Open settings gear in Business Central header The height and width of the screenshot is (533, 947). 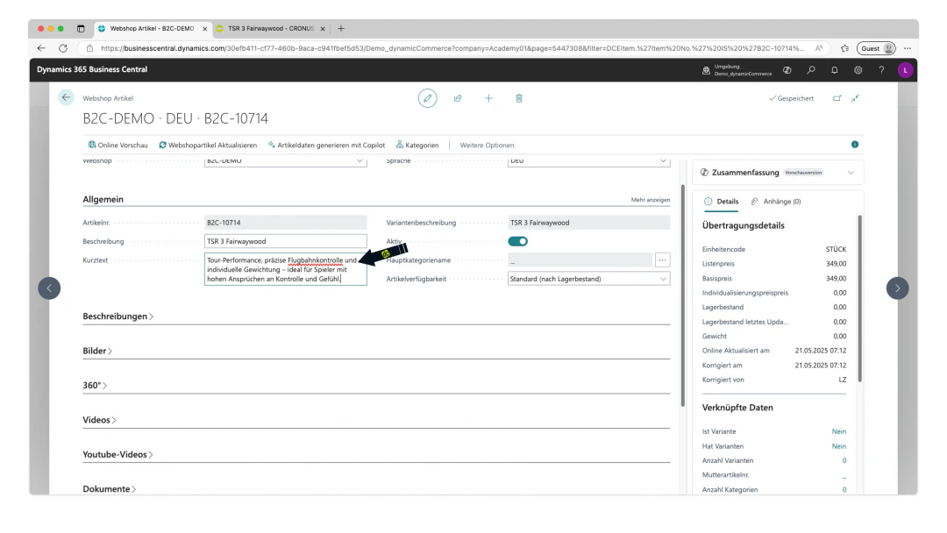[x=858, y=70]
